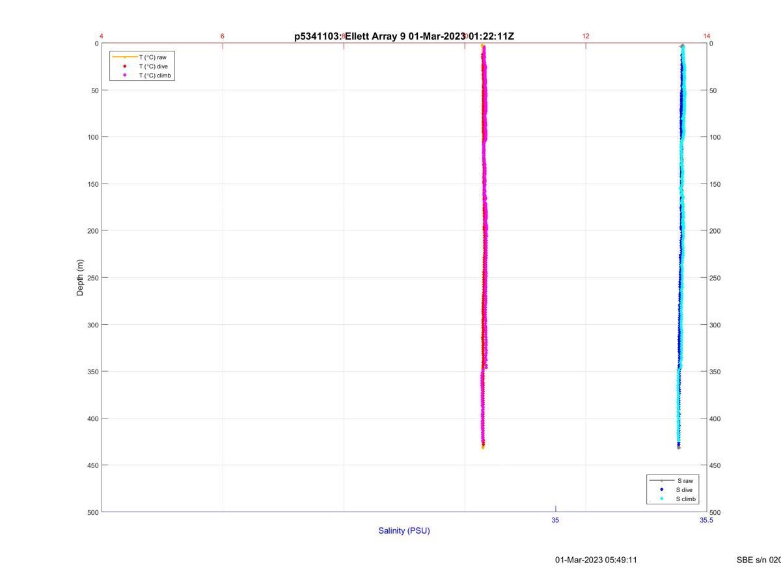Click the timestamp '01-Mar-2023 05:49:11'

(x=596, y=560)
